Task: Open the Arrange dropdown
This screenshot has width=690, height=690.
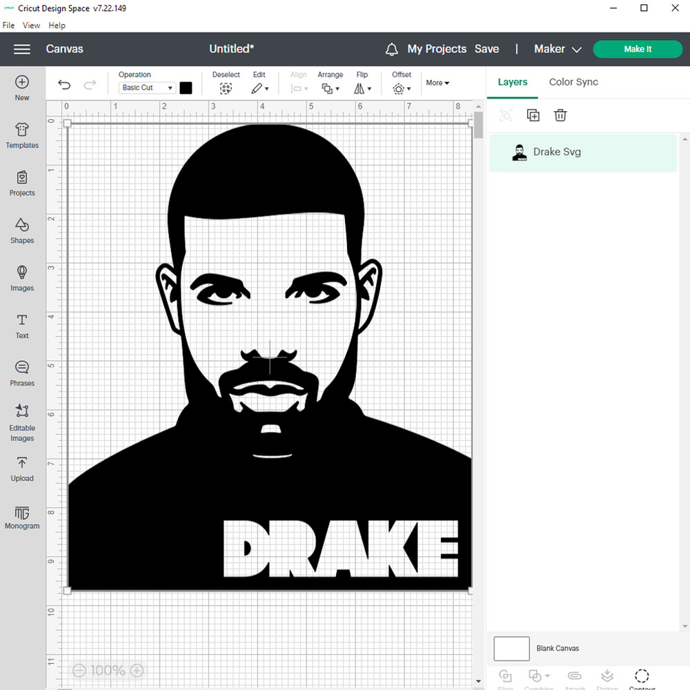Action: [x=330, y=83]
